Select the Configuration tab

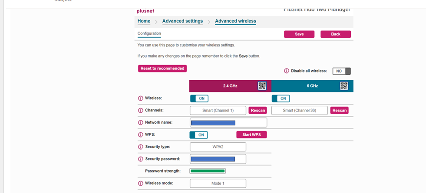point(149,33)
